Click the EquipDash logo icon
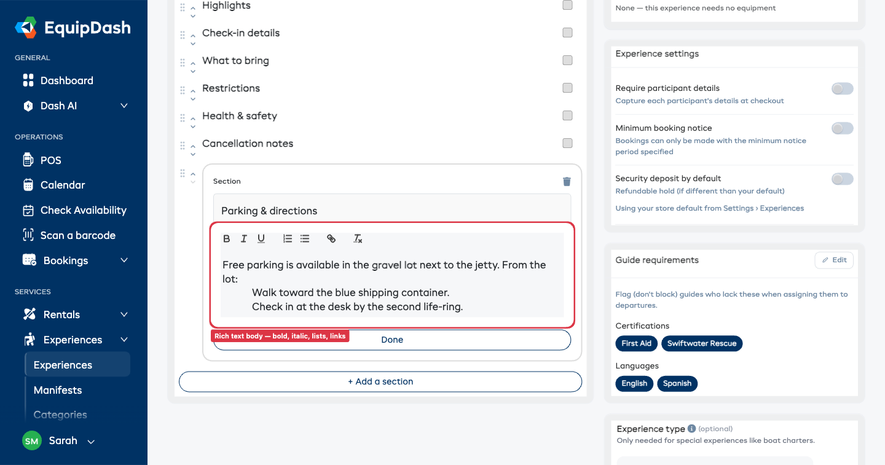Image resolution: width=885 pixels, height=465 pixels. point(26,28)
